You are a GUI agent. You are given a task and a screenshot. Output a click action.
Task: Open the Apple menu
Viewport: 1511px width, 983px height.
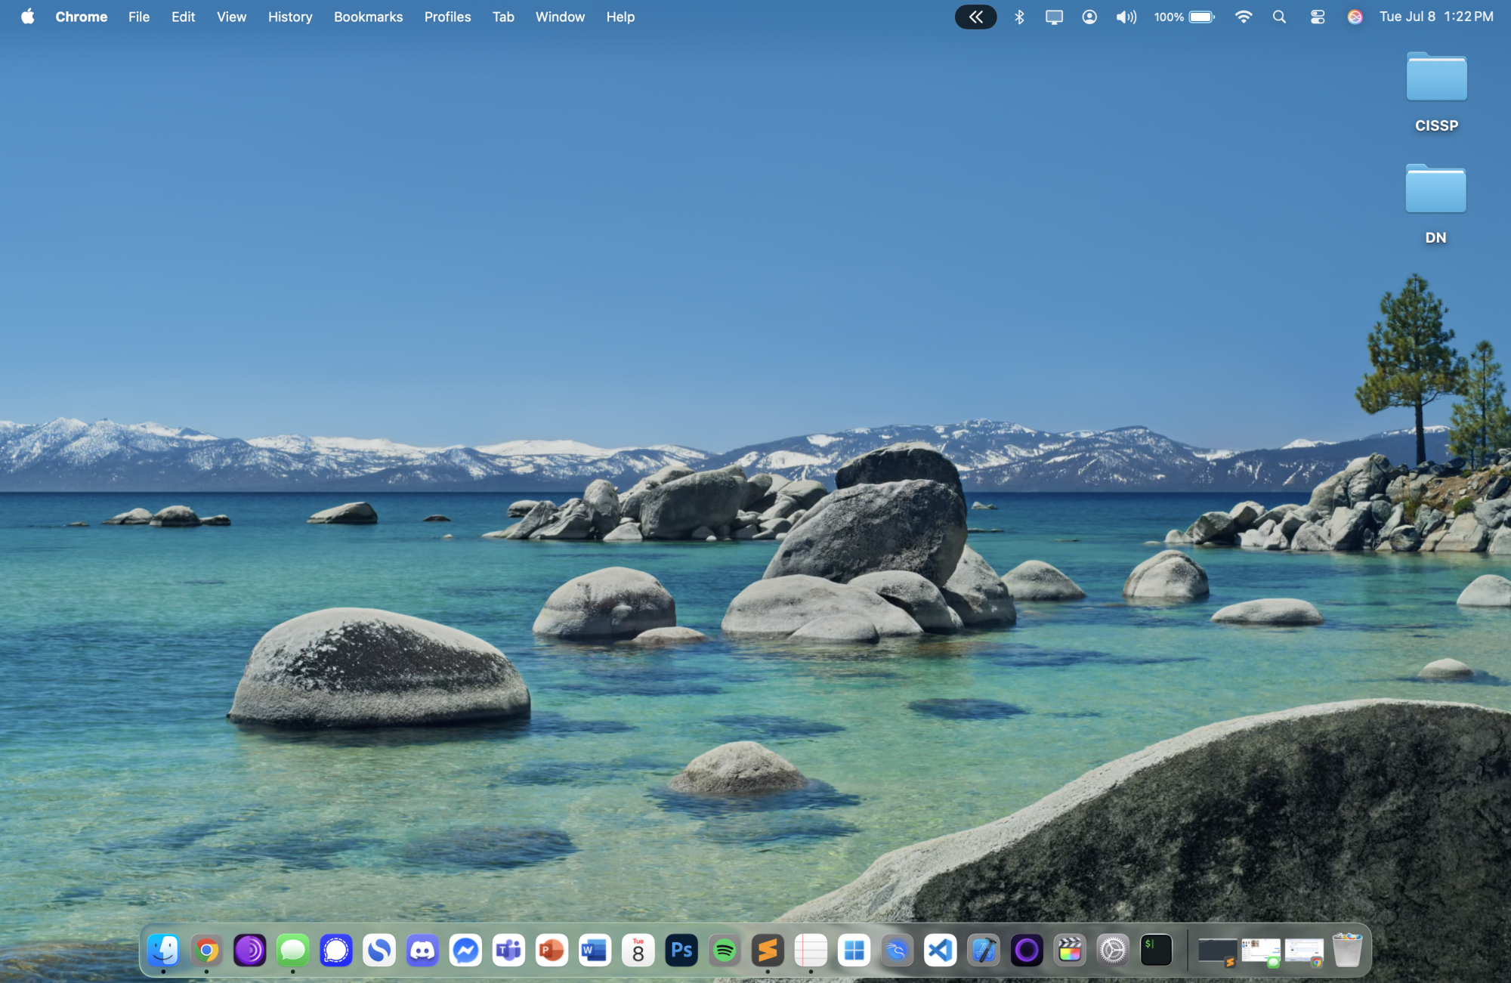27,17
